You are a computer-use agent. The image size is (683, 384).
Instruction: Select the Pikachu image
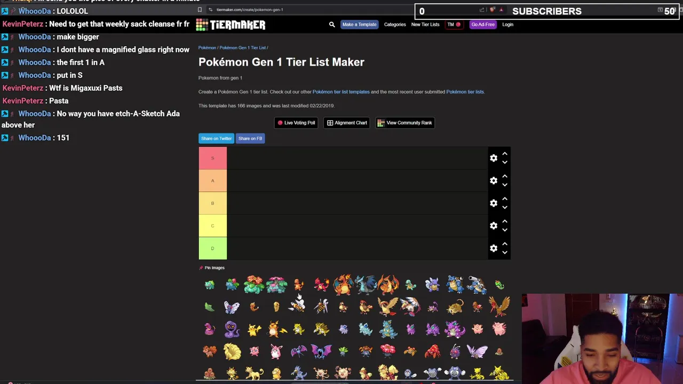click(254, 329)
